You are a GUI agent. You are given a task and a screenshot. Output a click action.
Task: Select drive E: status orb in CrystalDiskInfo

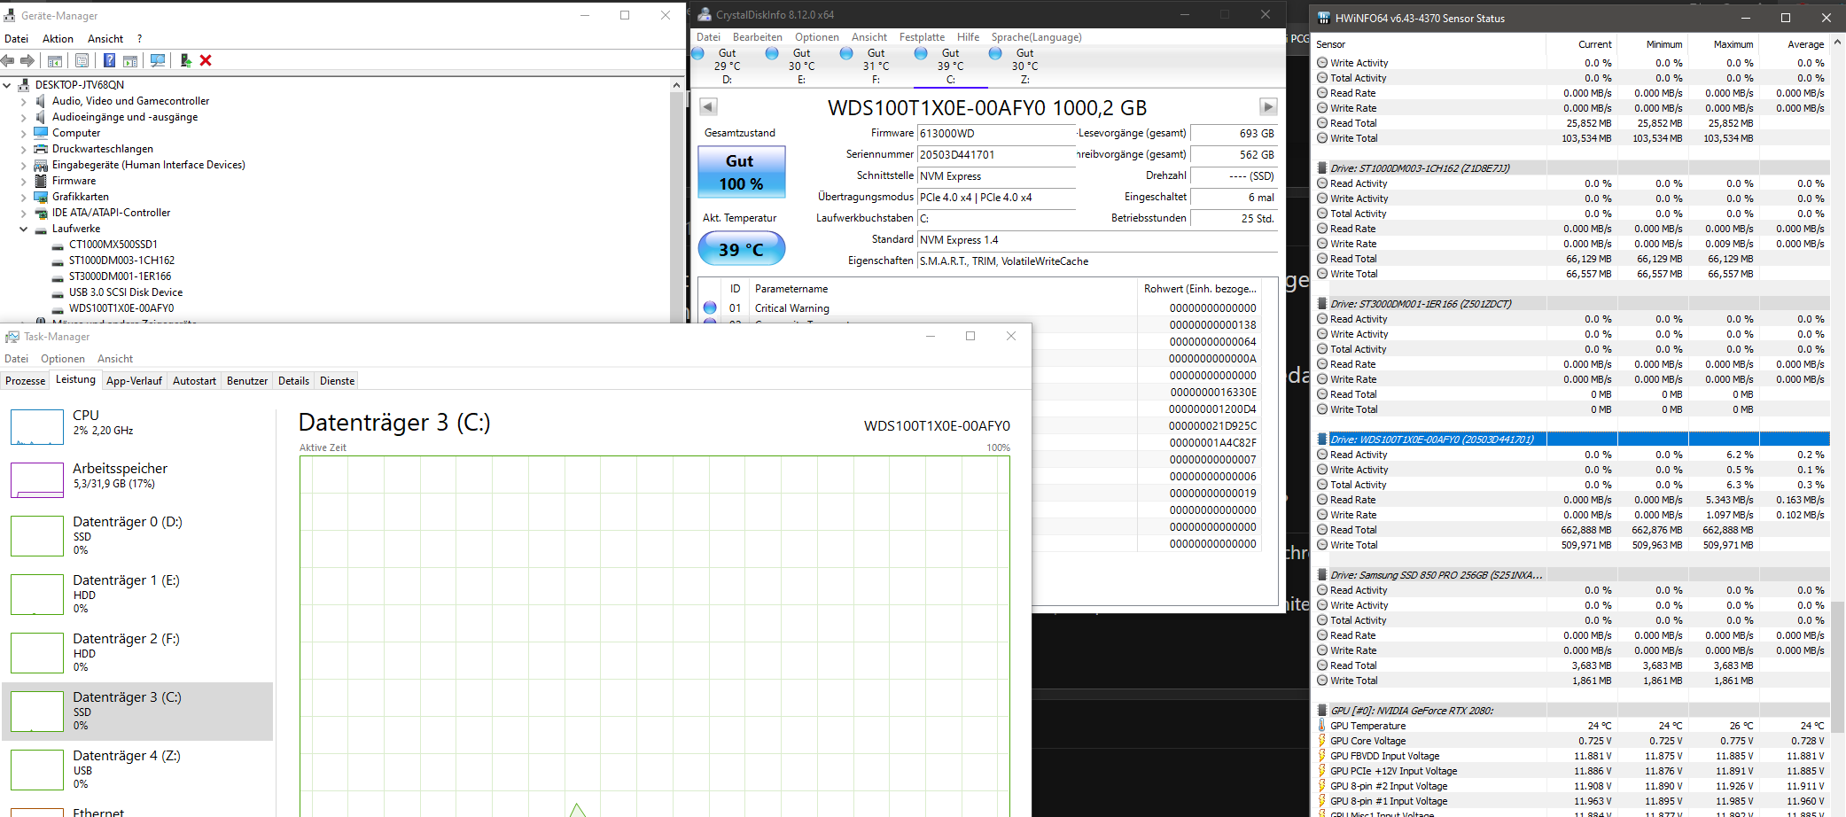pos(772,53)
